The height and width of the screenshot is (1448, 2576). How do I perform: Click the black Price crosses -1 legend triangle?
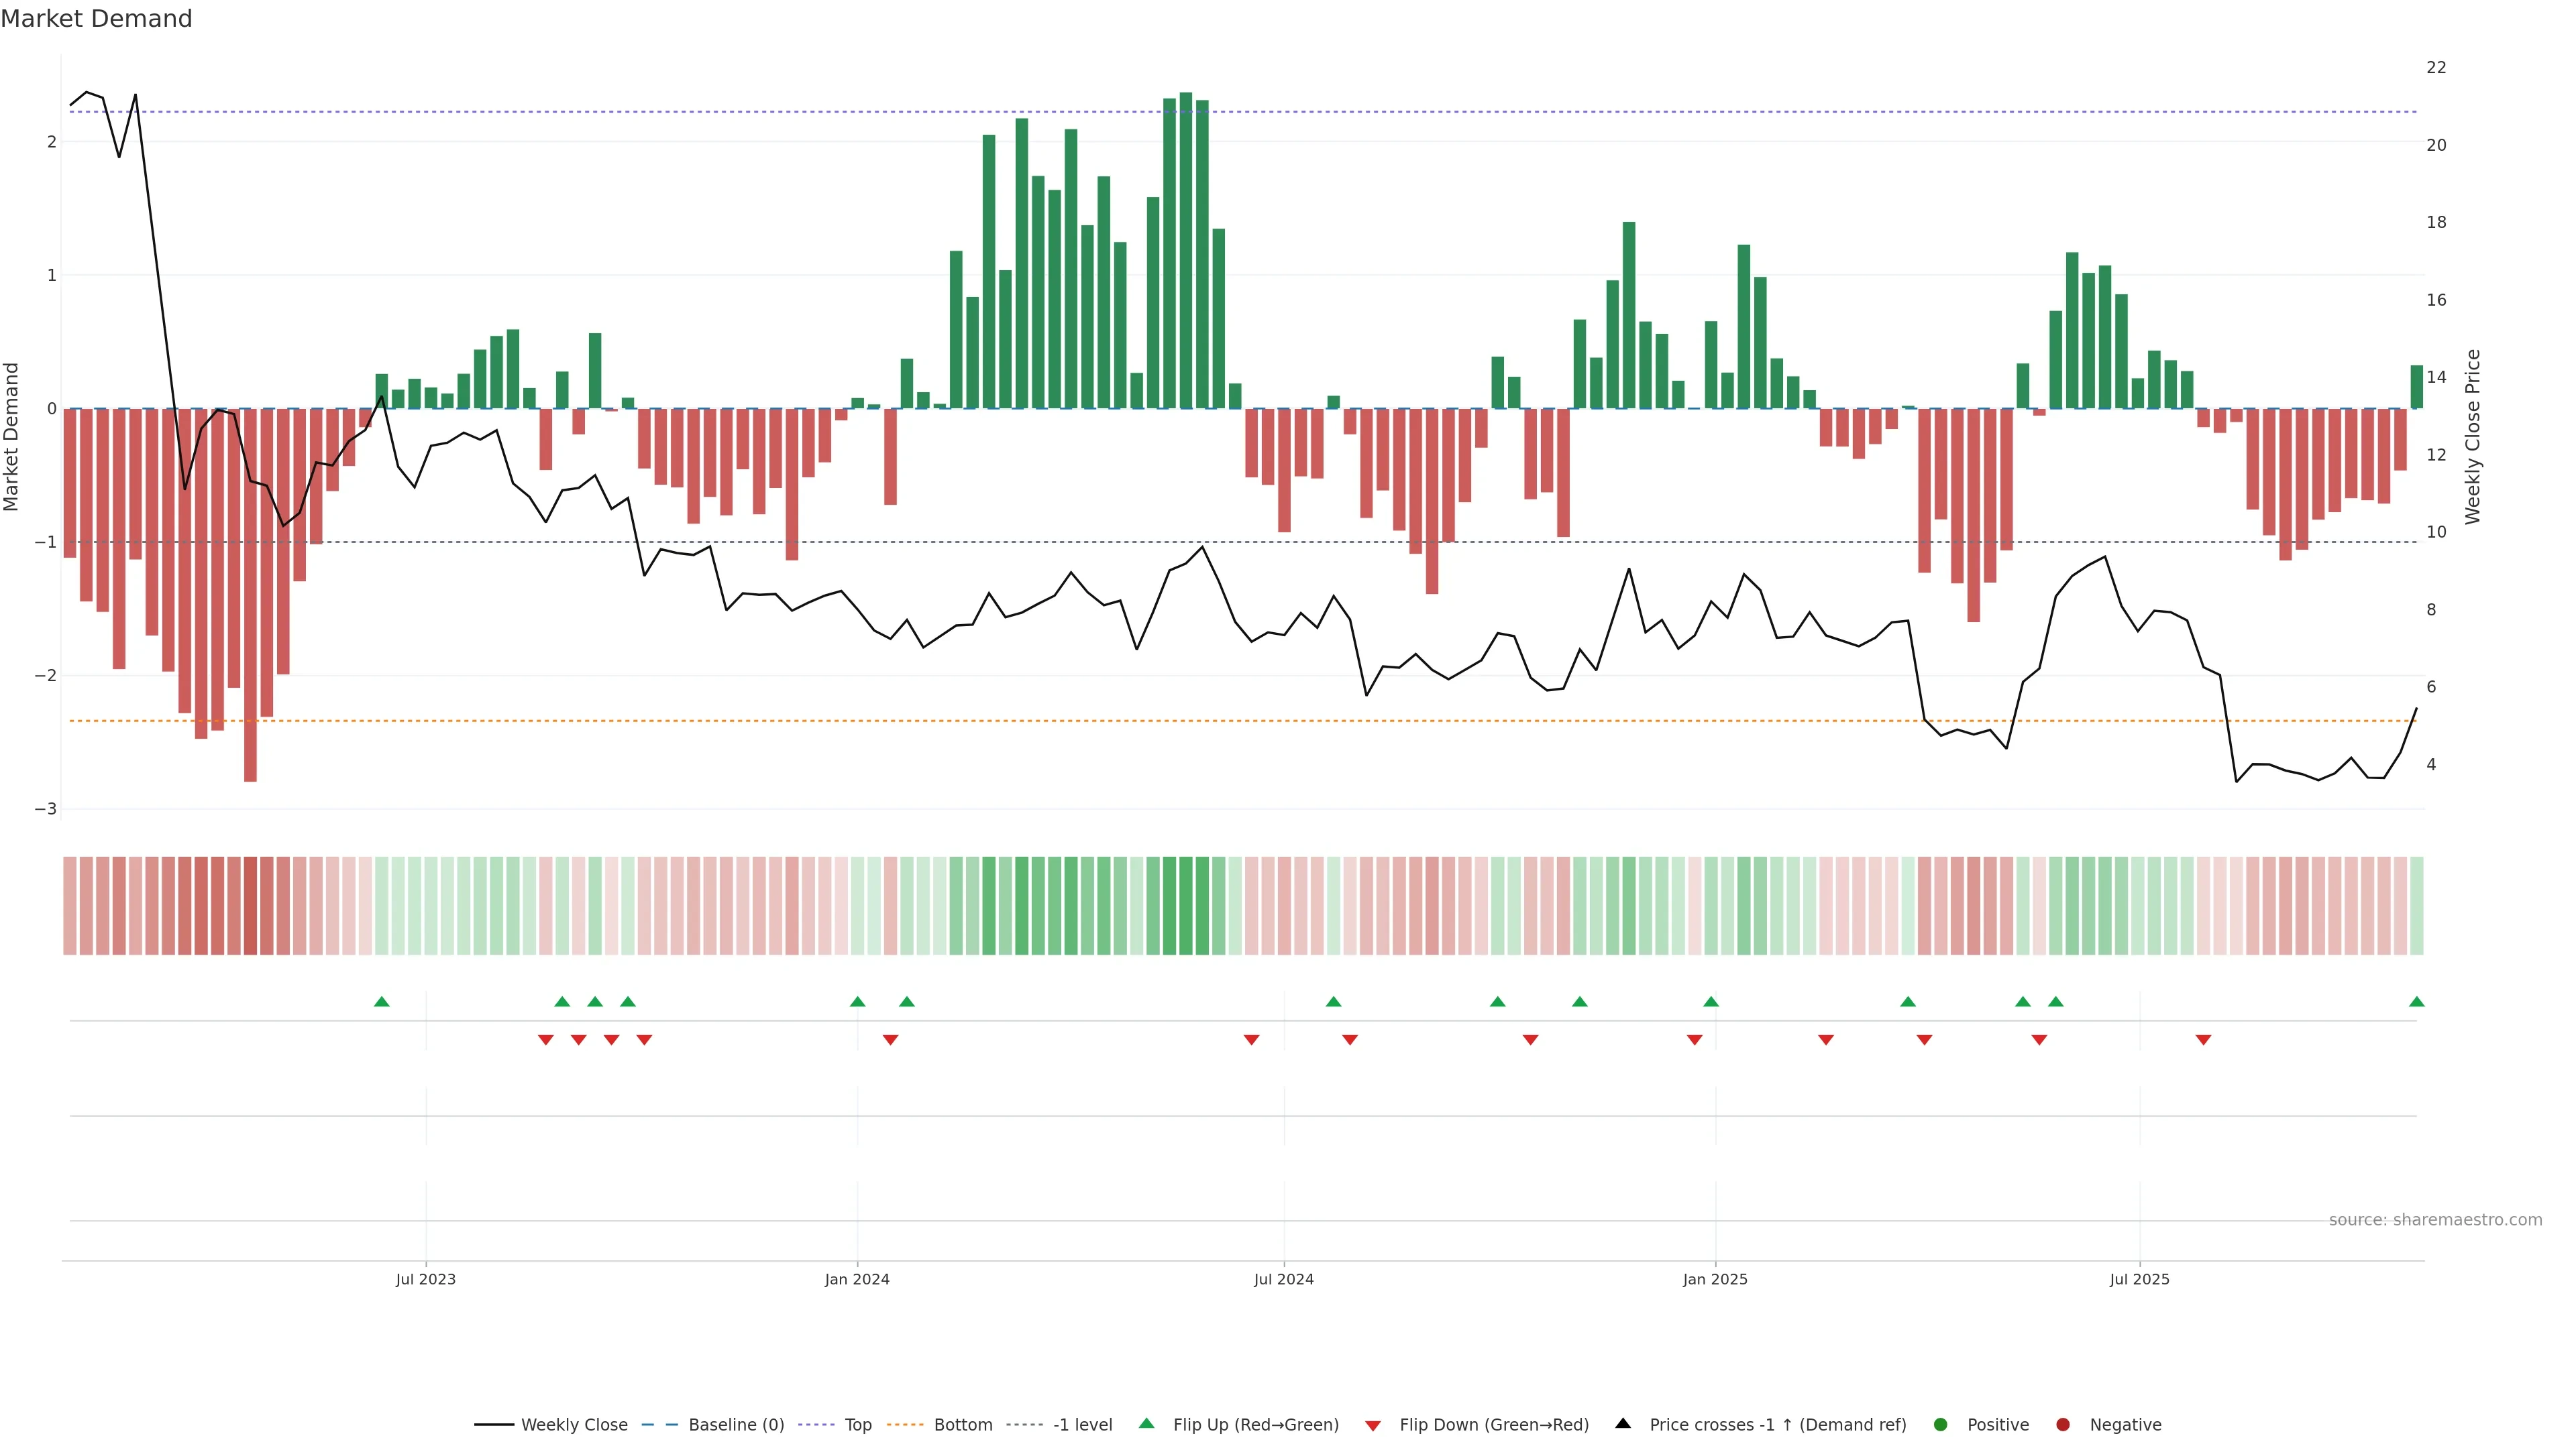click(x=1623, y=1423)
